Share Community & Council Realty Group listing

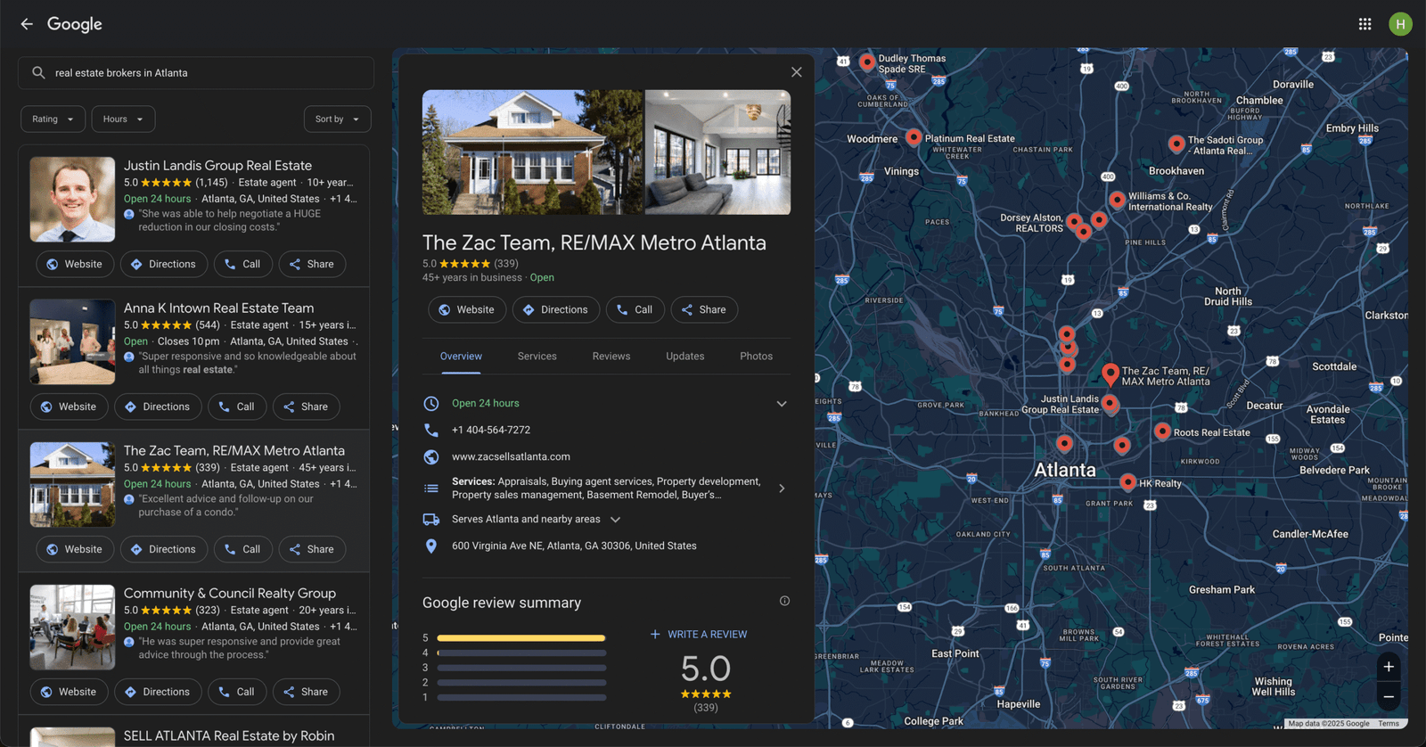(x=306, y=692)
